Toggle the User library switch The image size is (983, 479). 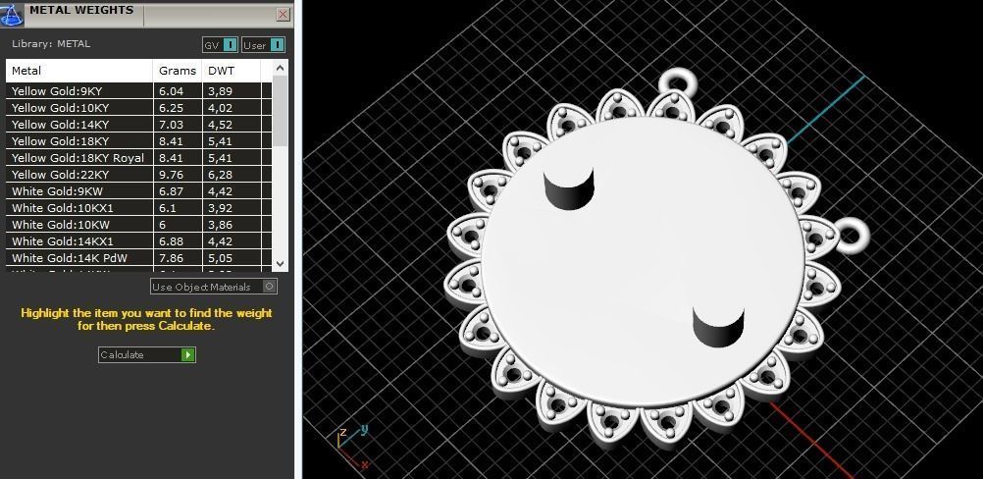pyautogui.click(x=263, y=45)
